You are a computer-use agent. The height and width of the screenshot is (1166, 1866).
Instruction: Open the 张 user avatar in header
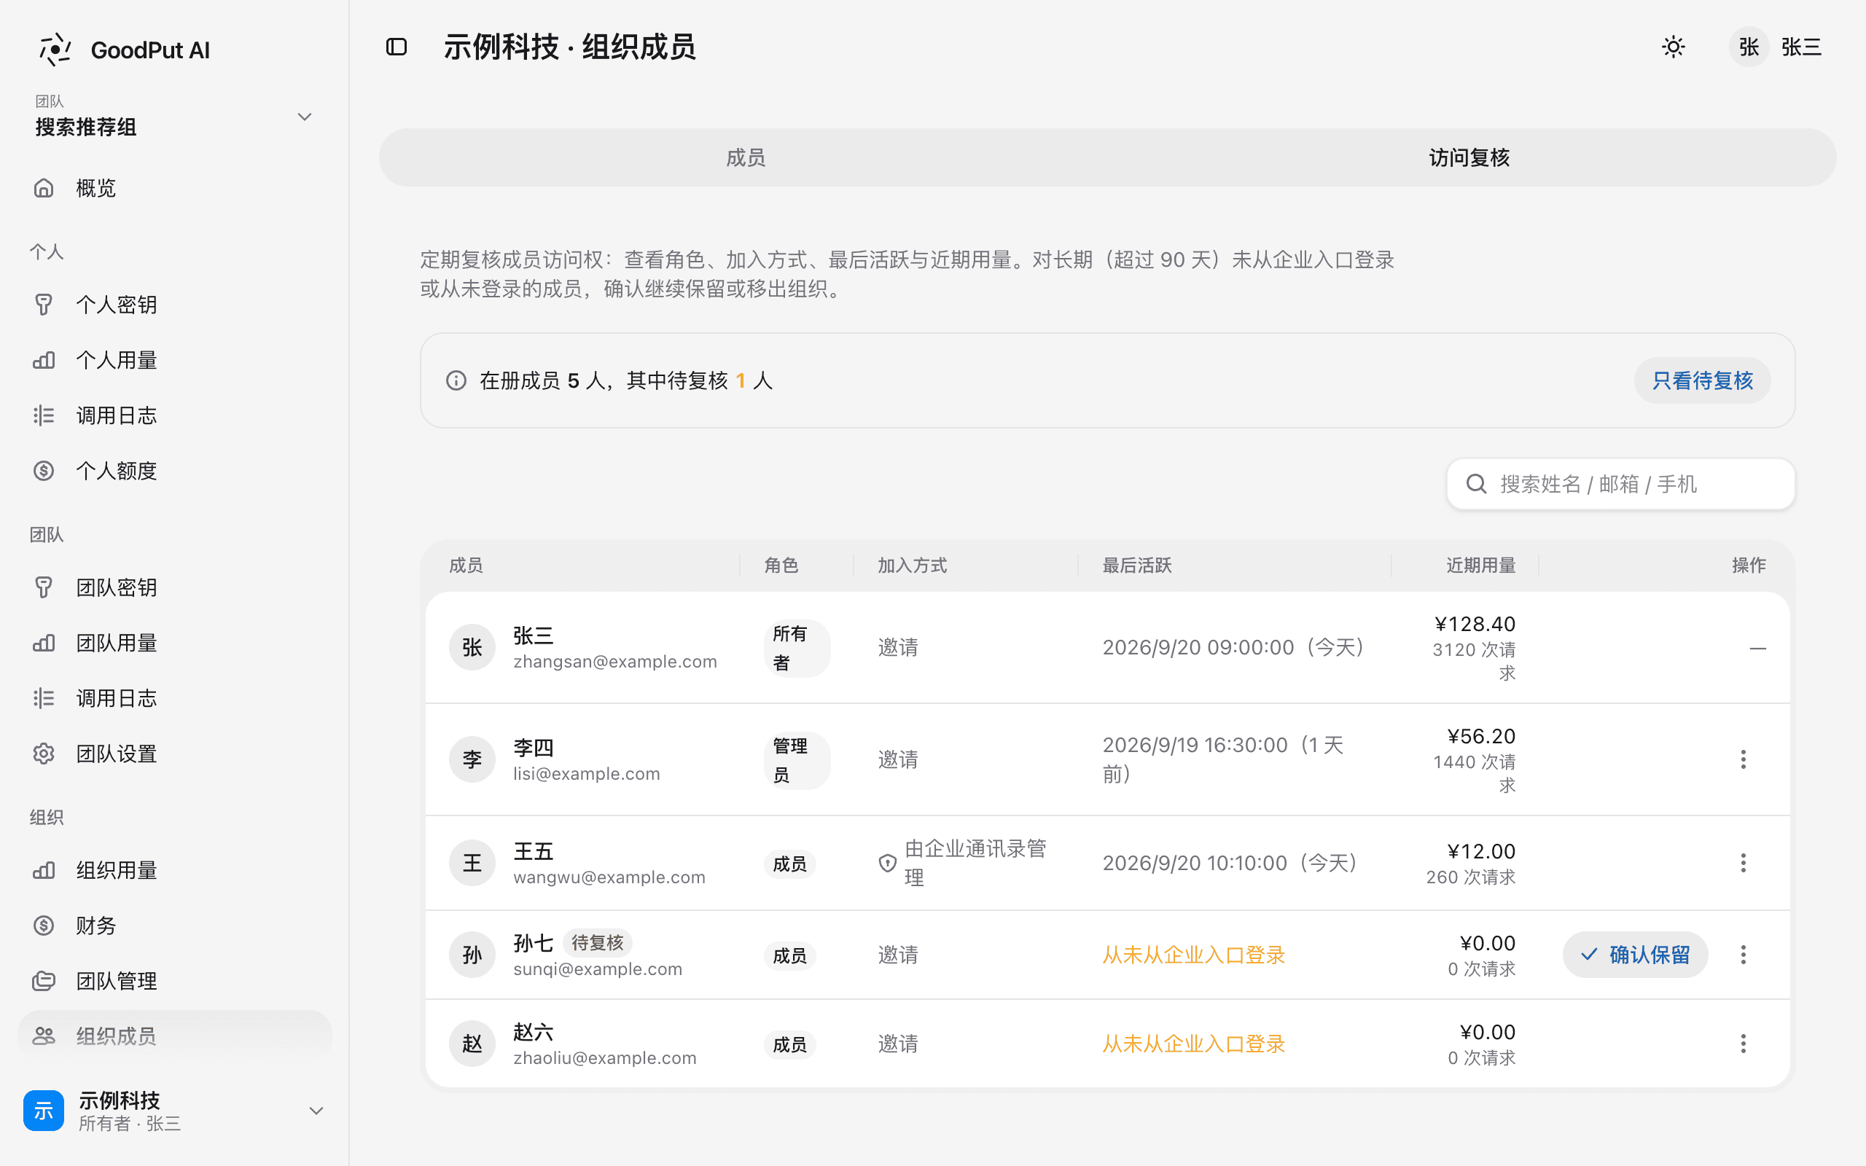(x=1749, y=47)
